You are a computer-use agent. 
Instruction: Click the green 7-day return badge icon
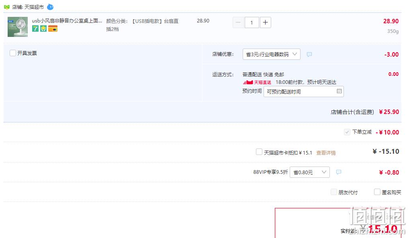[x=35, y=28]
